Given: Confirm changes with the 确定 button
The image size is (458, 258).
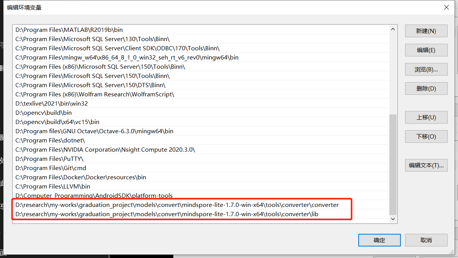Looking at the screenshot, I should (379, 240).
